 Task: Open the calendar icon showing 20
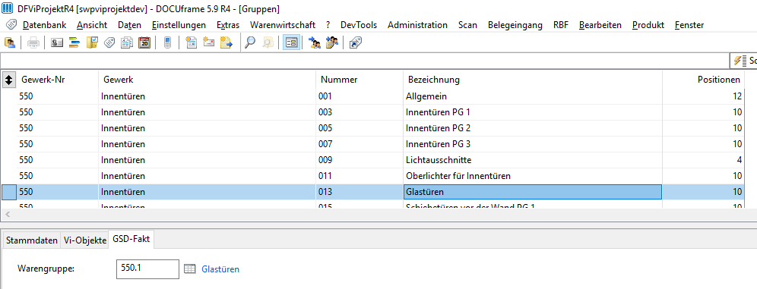click(x=144, y=43)
